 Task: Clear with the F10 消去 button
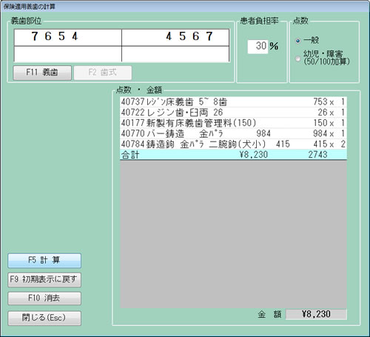pyautogui.click(x=44, y=298)
